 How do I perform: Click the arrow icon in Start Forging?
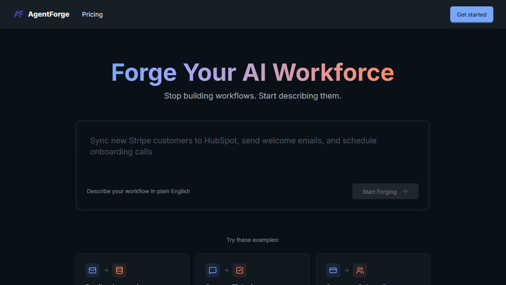coord(405,191)
